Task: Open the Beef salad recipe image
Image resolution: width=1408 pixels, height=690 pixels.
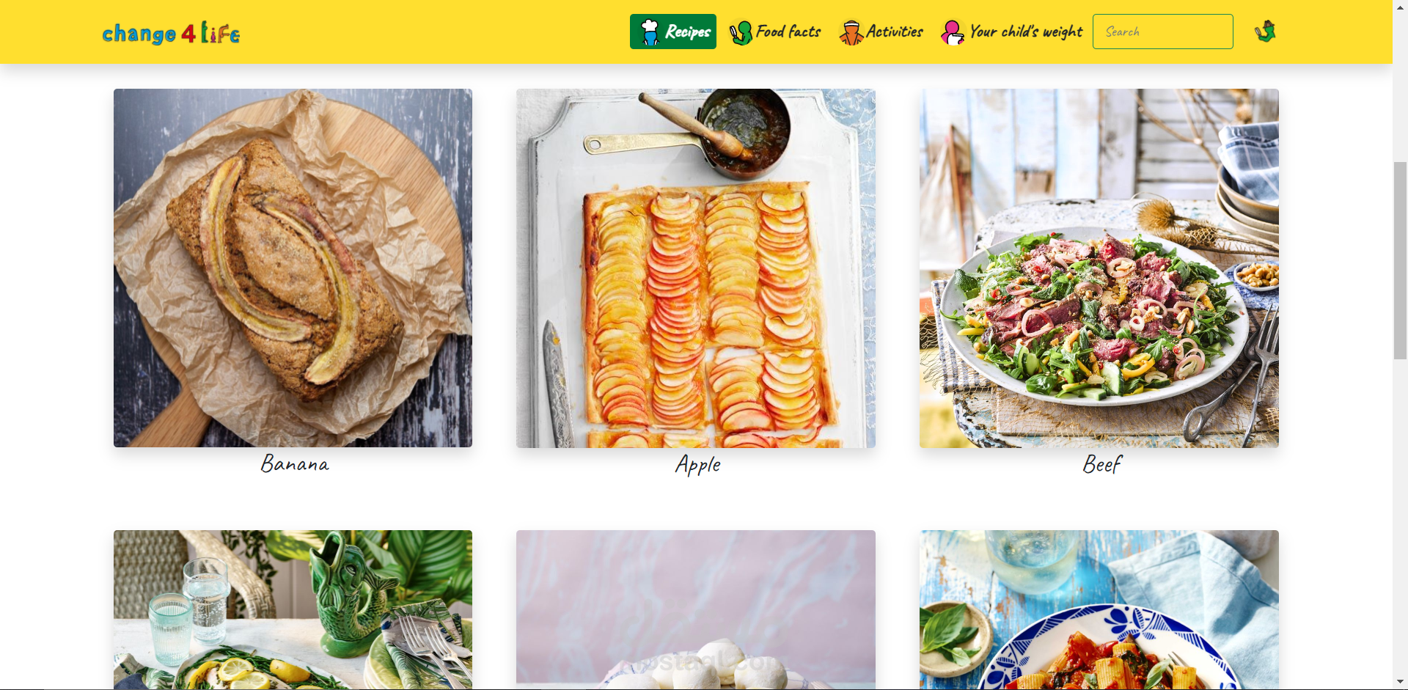Action: pyautogui.click(x=1099, y=268)
